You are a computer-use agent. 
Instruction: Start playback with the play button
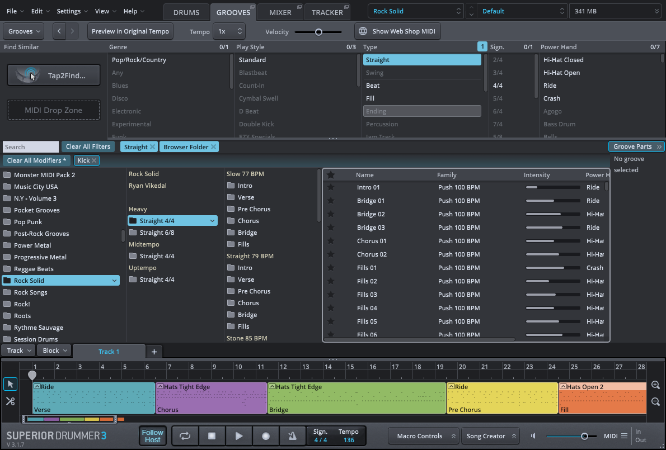pos(239,436)
